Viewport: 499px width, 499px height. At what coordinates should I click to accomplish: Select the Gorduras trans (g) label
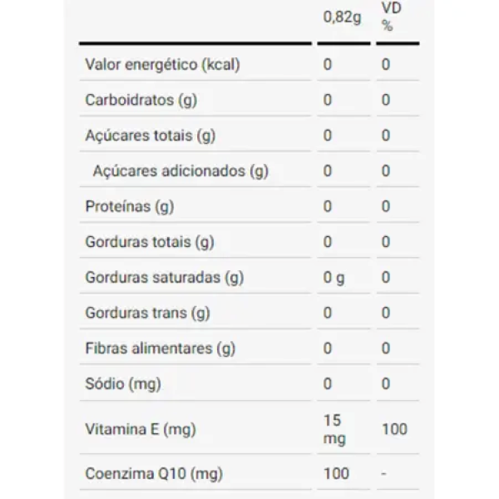pyautogui.click(x=148, y=314)
